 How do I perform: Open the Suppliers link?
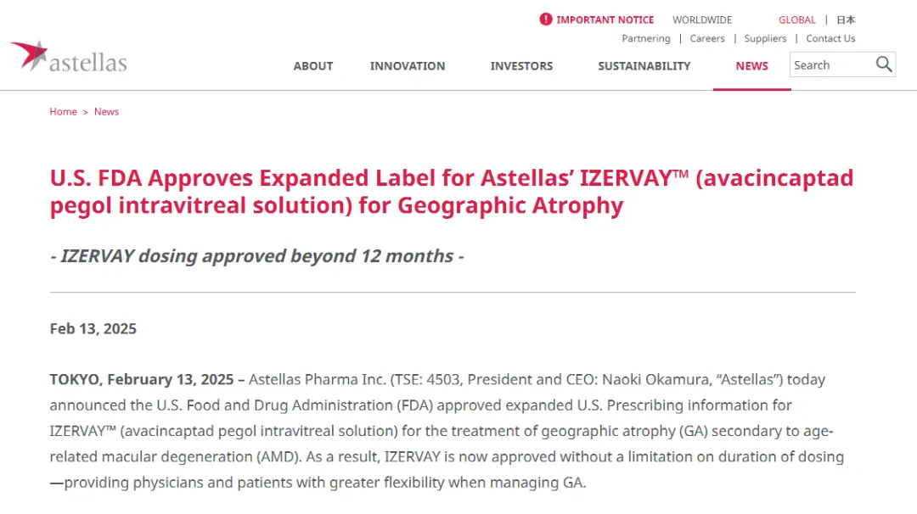765,38
